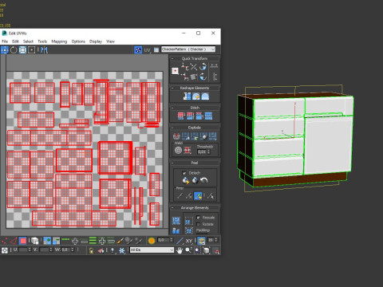Click the Pack Custom icon in Arrange Elements

tap(176, 220)
